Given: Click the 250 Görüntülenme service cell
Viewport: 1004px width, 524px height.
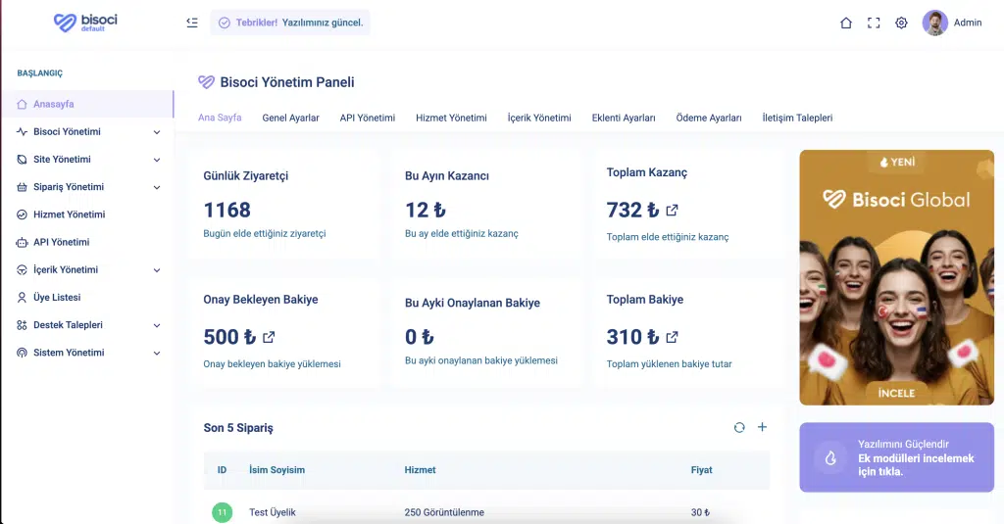Looking at the screenshot, I should click(x=444, y=512).
